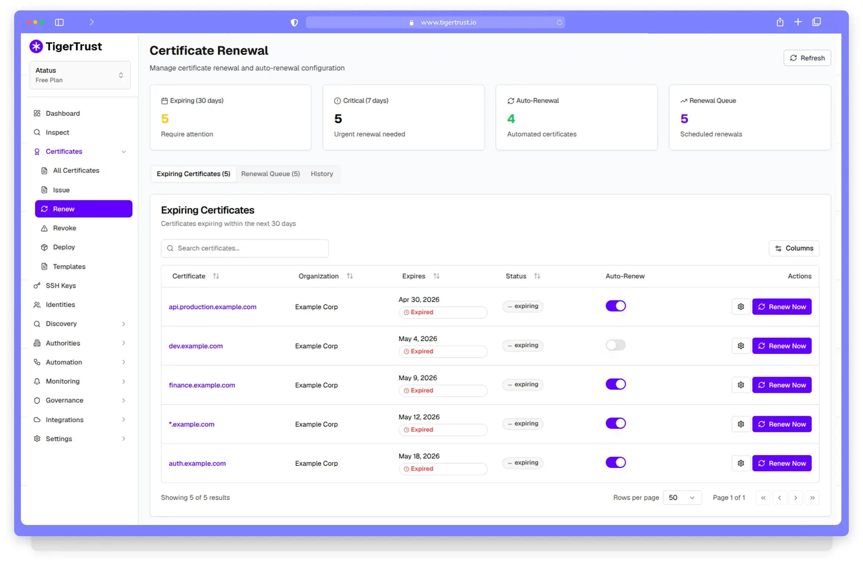
Task: Toggle auto-renew for *.example.com
Action: [616, 423]
